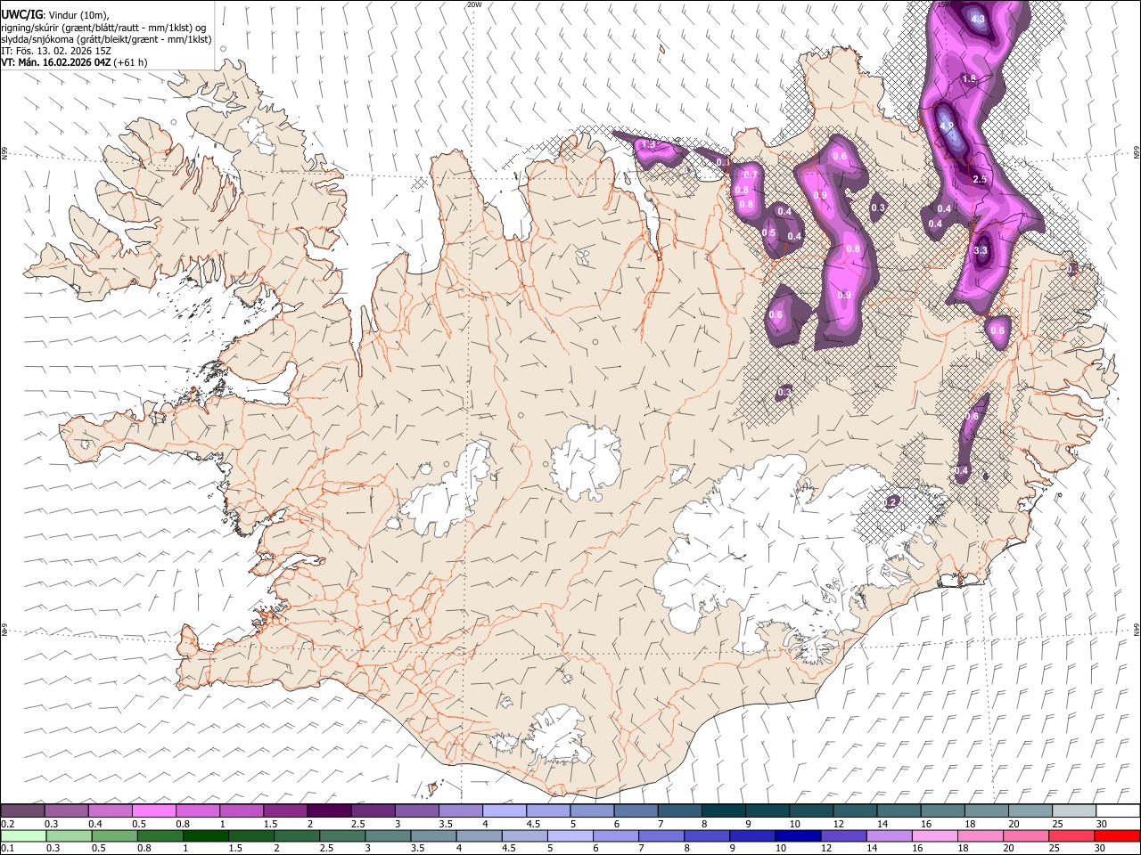Click the pale gray 25–30 snow legend swatch
Screen dimensions: 1141x855
[x=1073, y=811]
